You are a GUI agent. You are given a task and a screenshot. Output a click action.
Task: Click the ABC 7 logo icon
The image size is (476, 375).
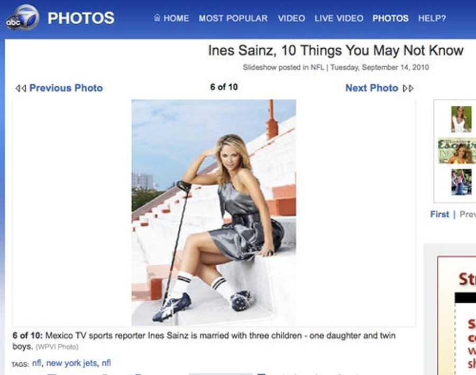coord(23,17)
